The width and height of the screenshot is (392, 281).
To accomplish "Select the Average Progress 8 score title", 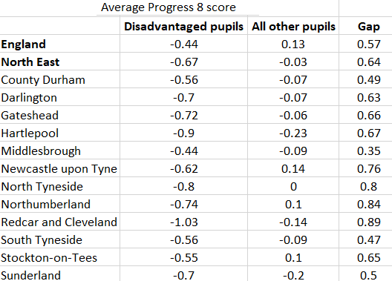I will pos(169,7).
